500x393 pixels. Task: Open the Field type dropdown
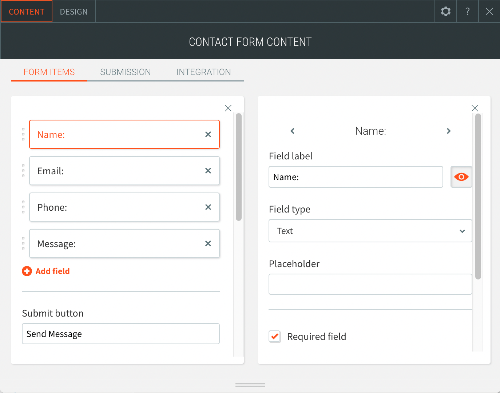pos(370,231)
